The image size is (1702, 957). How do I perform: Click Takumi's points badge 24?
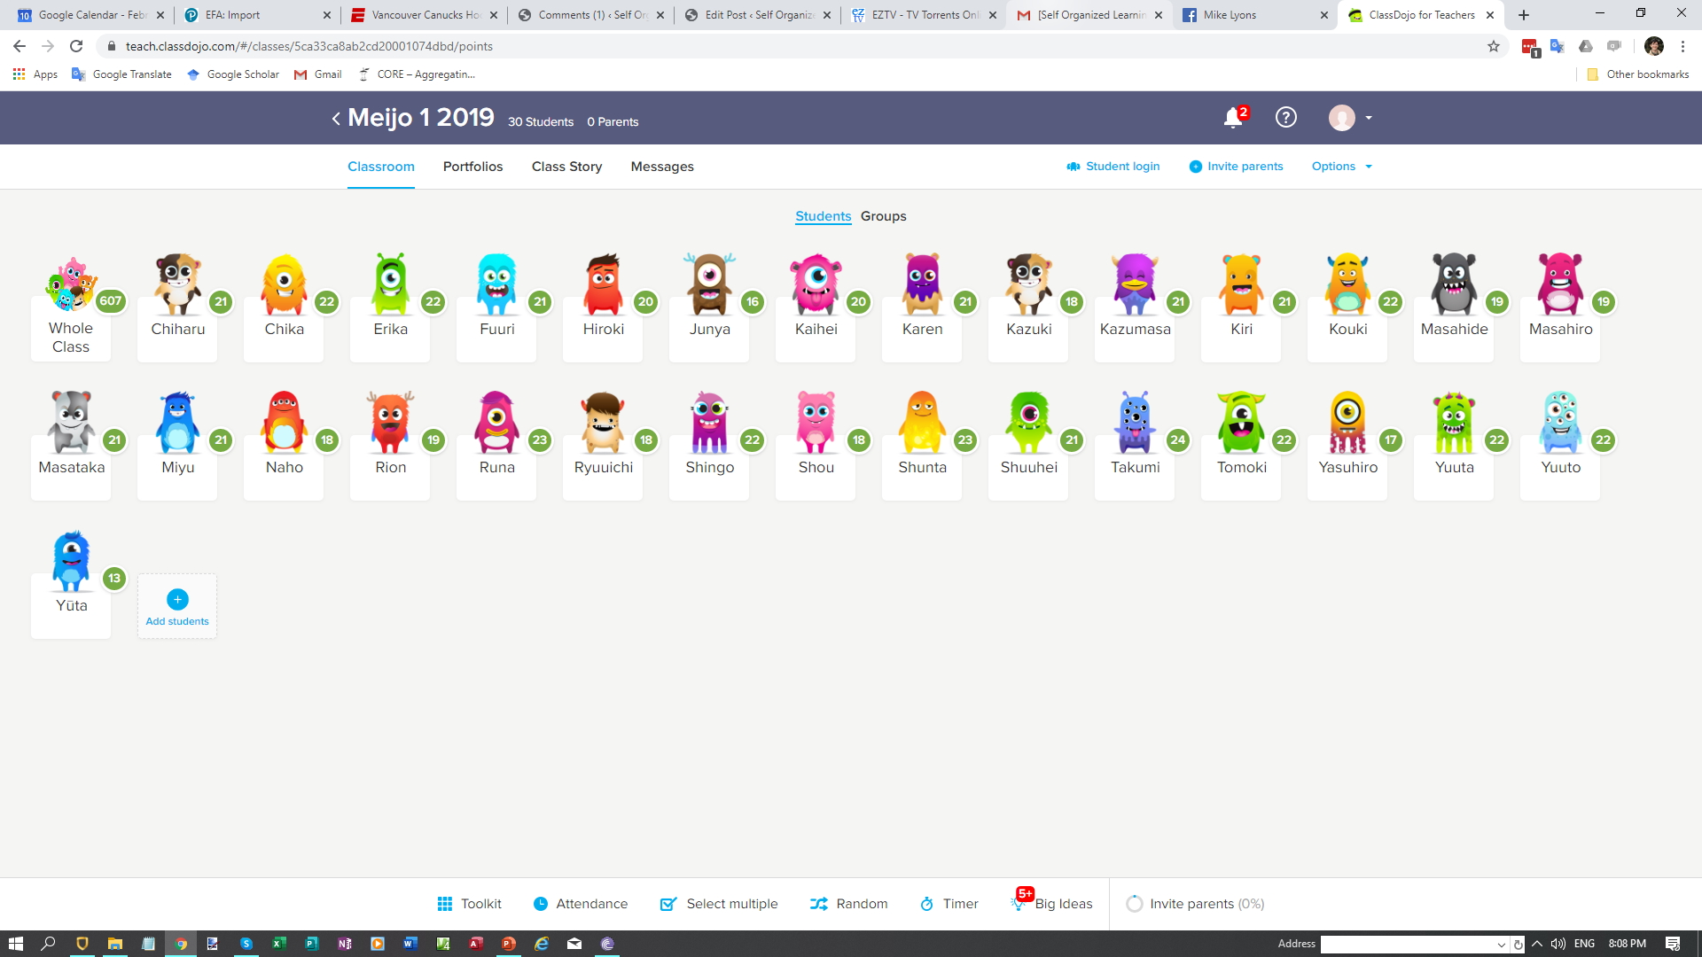(x=1178, y=440)
